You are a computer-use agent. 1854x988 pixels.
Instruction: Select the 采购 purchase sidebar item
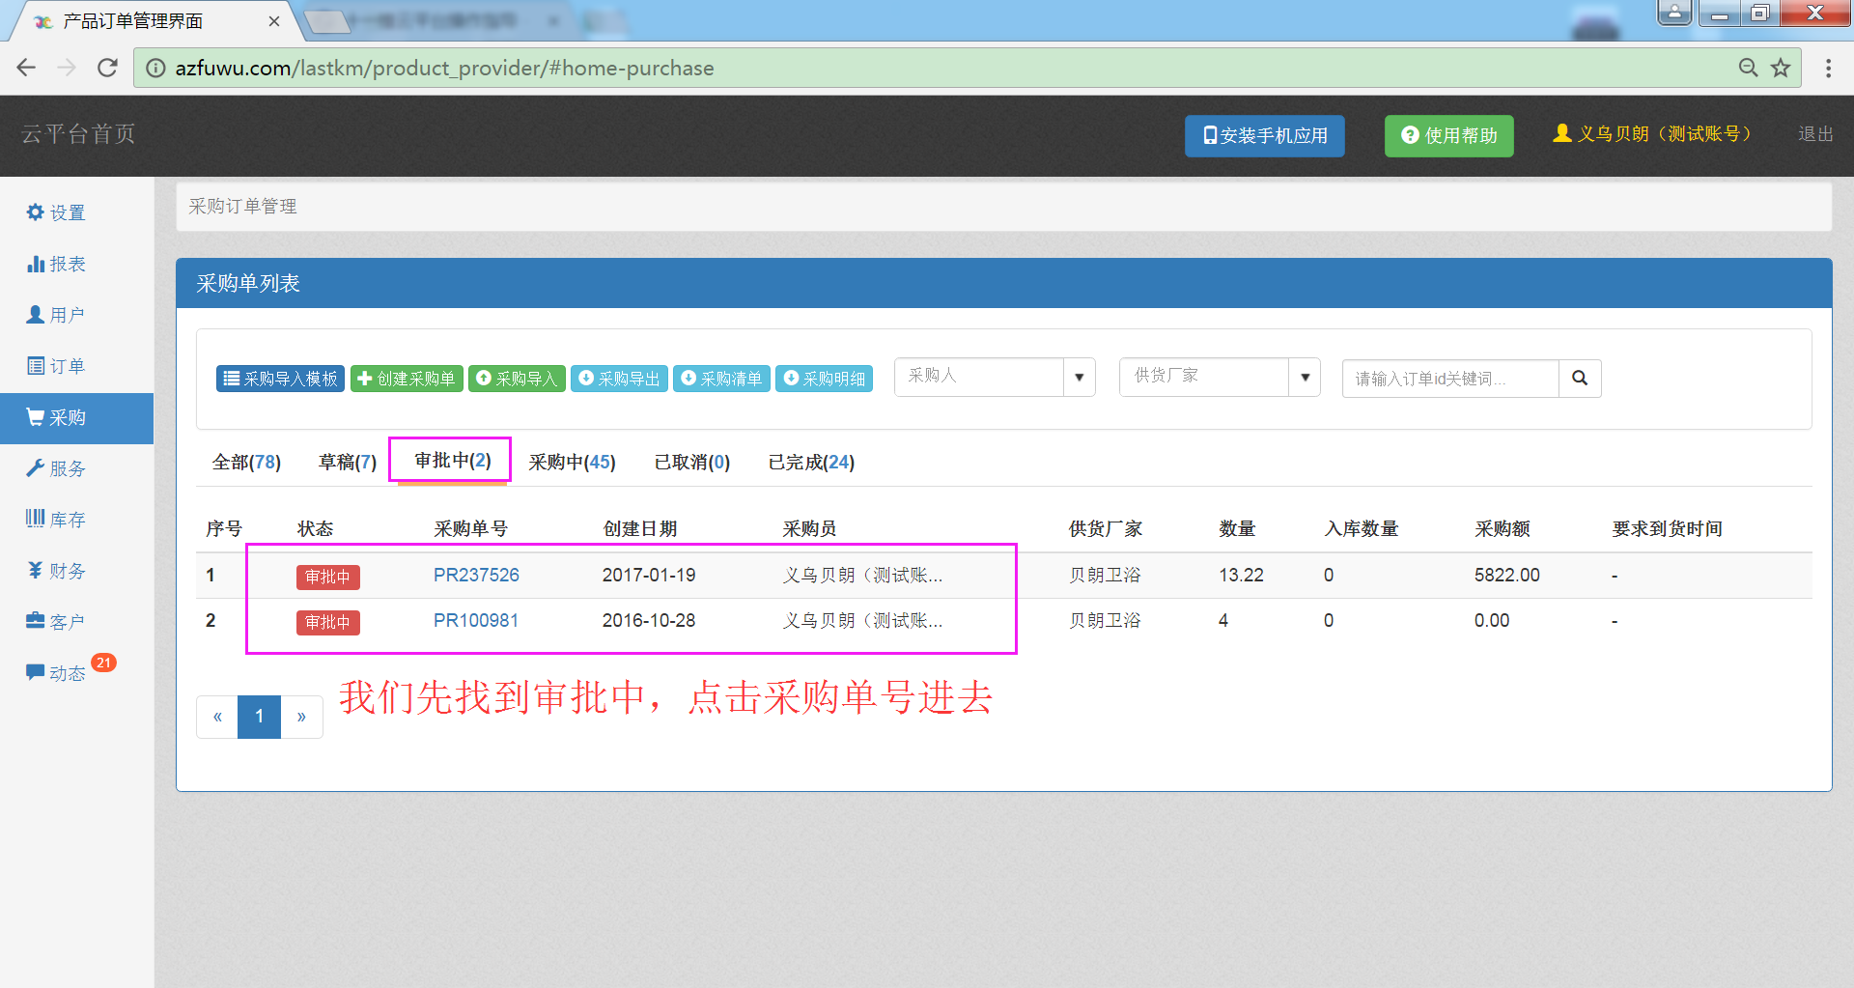pos(76,417)
